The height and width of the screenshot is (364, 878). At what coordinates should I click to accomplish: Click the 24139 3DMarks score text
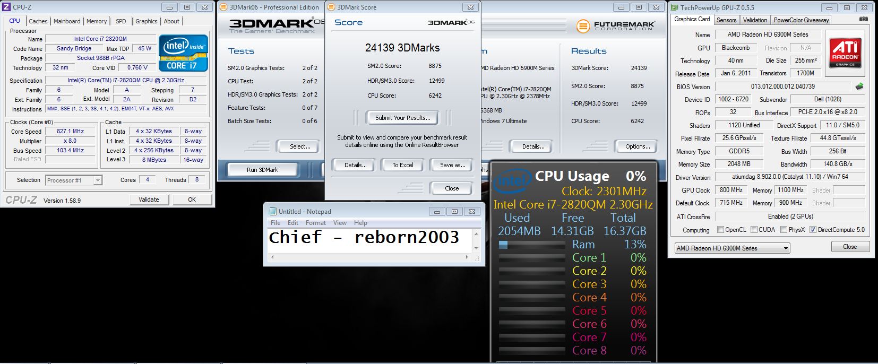[x=402, y=48]
